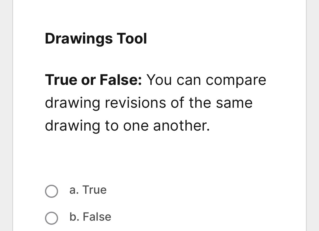This screenshot has width=319, height=231.
Task: Click below the False answer option
Action: pos(159,229)
